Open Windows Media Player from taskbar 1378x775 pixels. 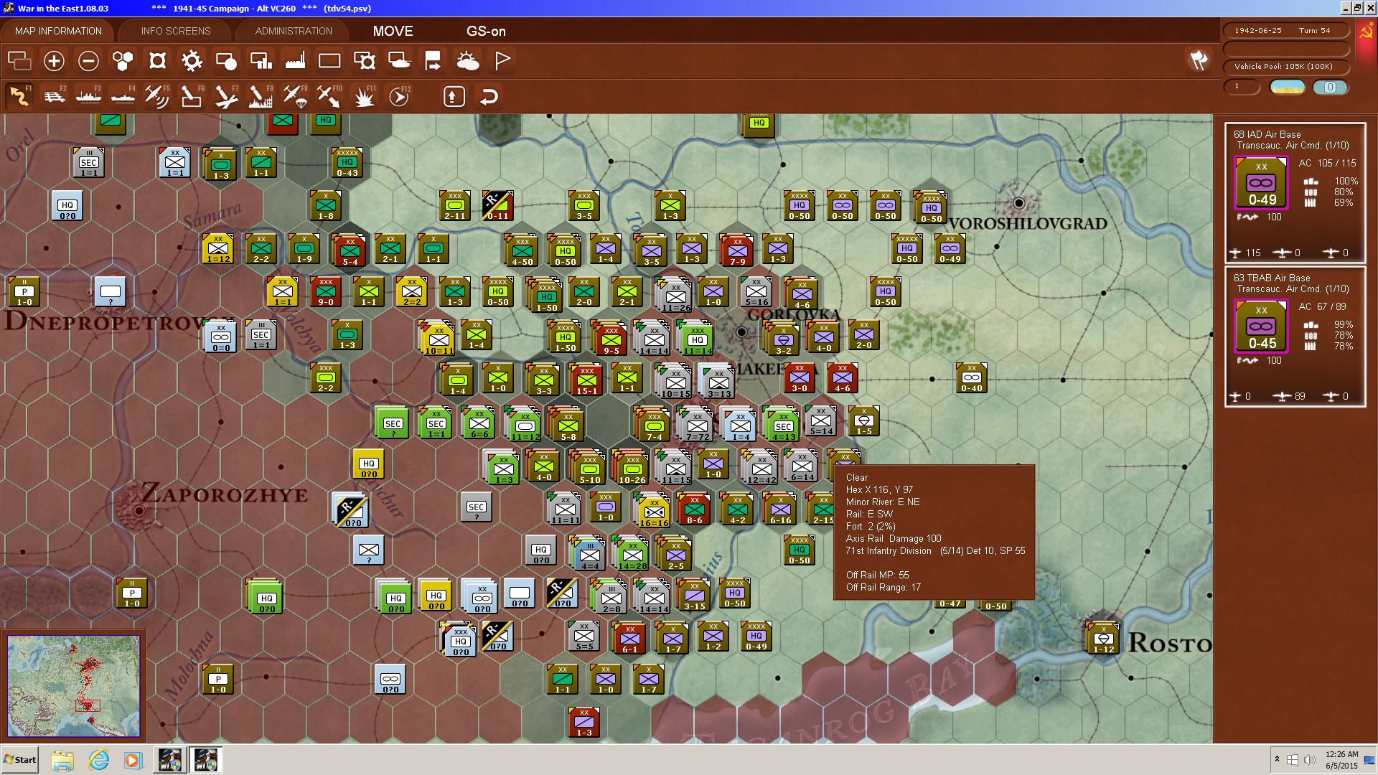click(x=133, y=760)
